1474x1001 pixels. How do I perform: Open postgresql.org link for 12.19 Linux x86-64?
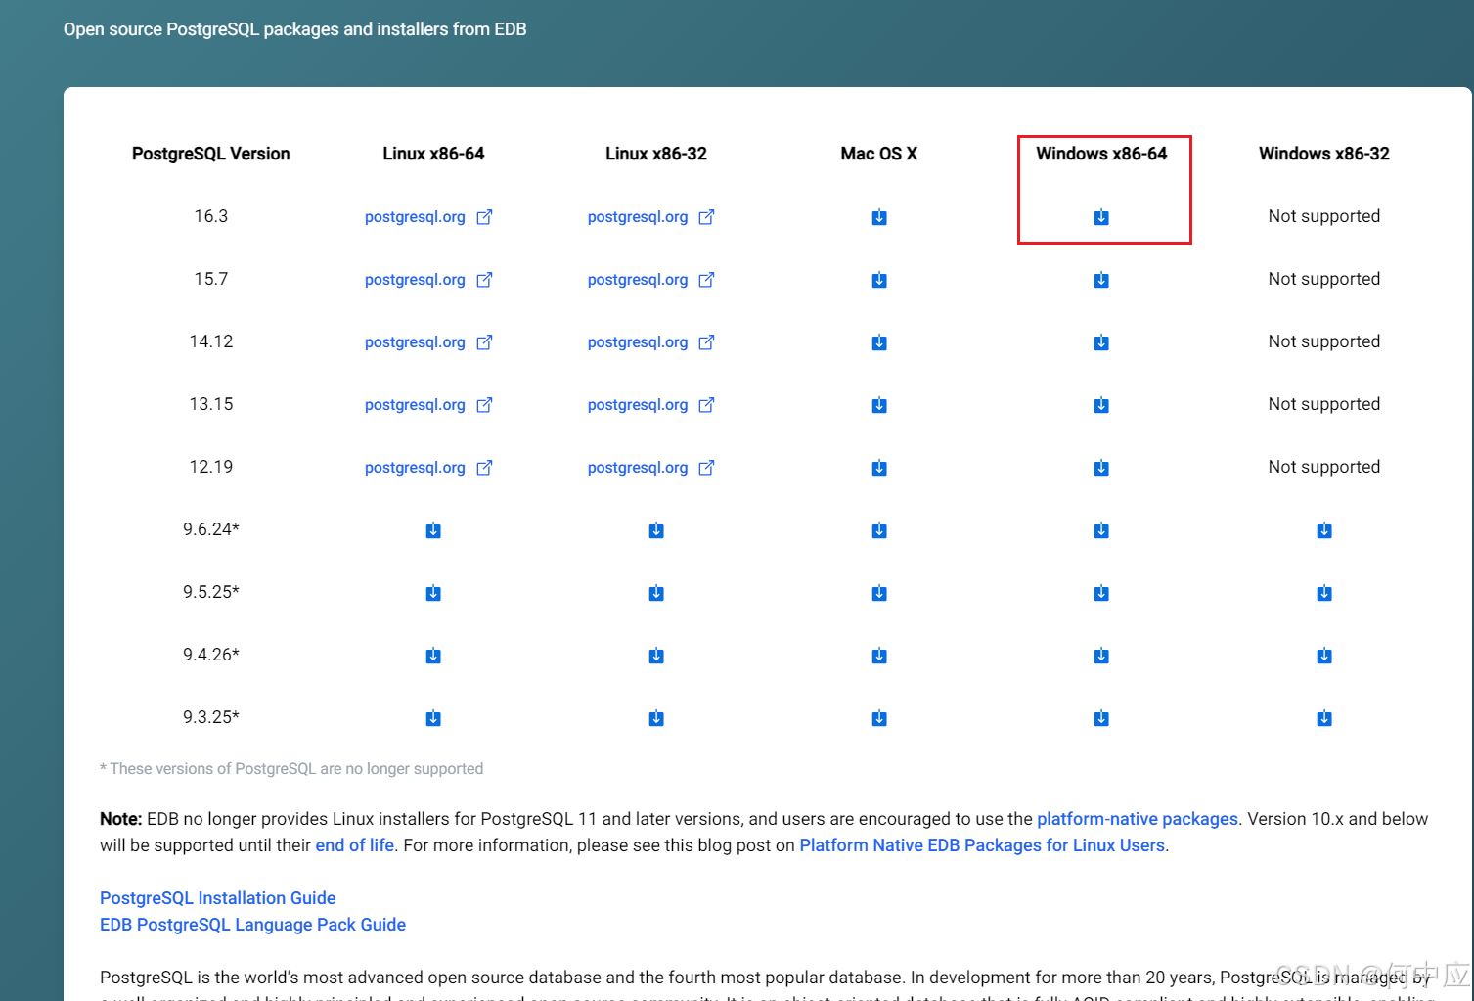[x=428, y=468]
